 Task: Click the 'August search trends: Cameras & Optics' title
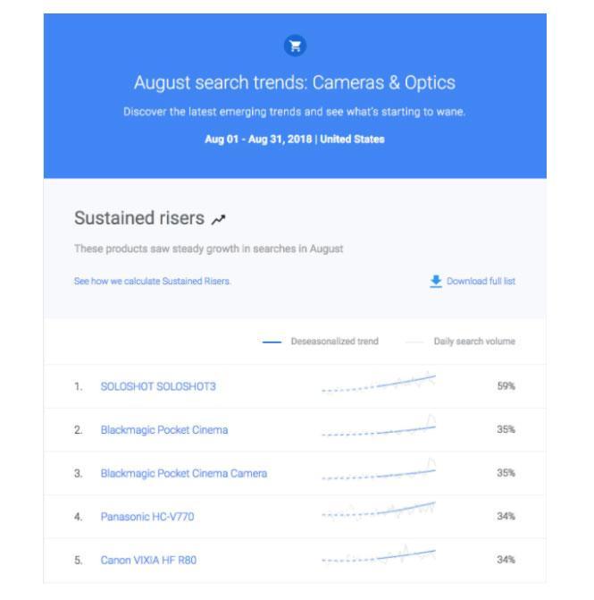[x=295, y=82]
